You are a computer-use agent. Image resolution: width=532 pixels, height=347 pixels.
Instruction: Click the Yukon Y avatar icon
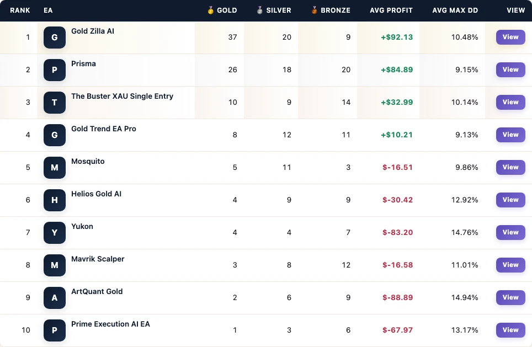54,233
